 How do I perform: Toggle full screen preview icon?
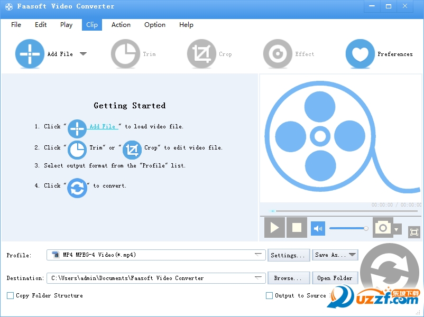coord(414,232)
